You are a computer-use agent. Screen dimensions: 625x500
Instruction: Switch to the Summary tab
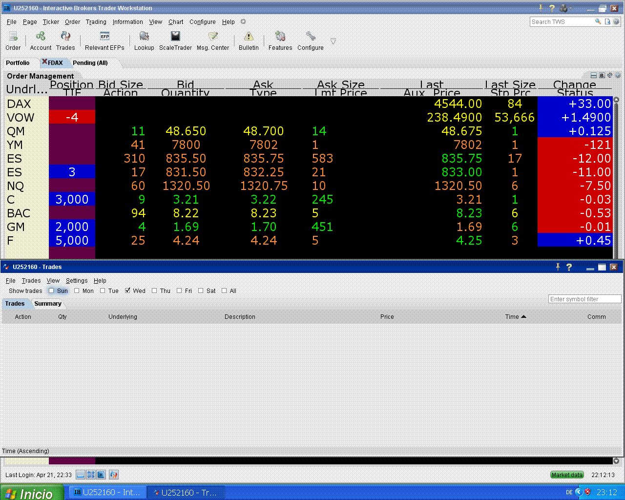click(x=48, y=304)
